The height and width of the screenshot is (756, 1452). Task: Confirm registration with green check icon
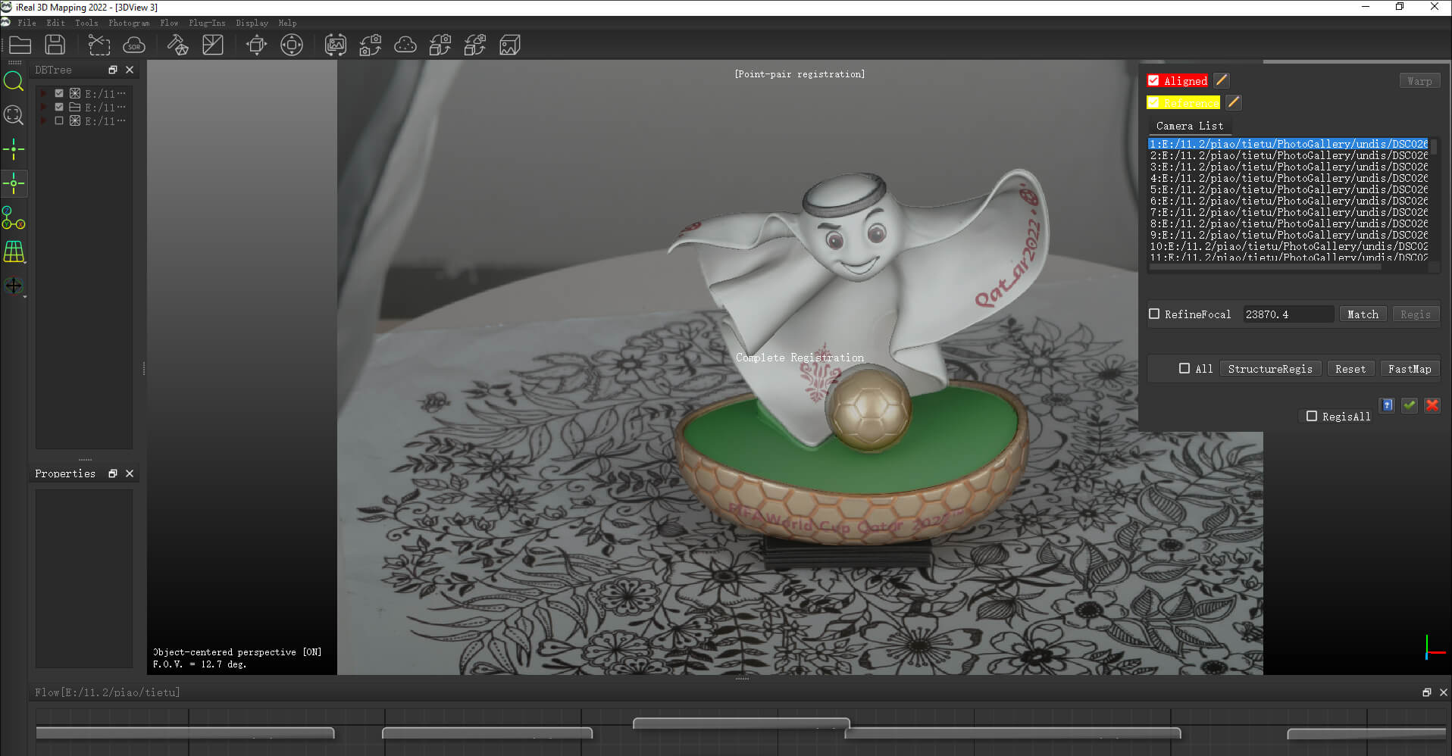click(x=1410, y=405)
